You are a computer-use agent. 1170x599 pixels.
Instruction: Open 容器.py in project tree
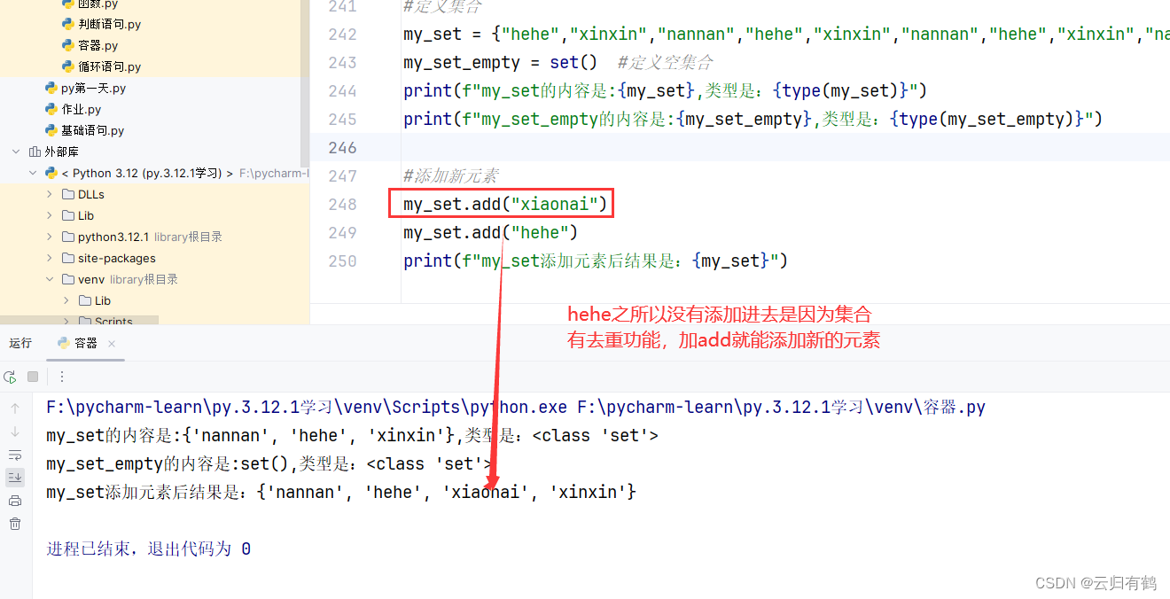tap(97, 45)
